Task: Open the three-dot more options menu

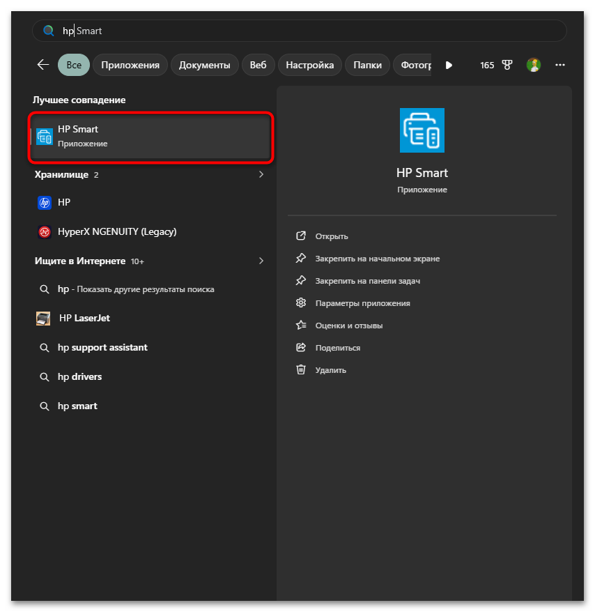Action: pos(560,65)
